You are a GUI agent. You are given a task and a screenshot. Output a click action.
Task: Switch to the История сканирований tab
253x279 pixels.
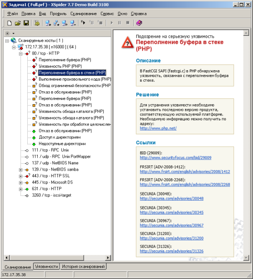coord(83,267)
